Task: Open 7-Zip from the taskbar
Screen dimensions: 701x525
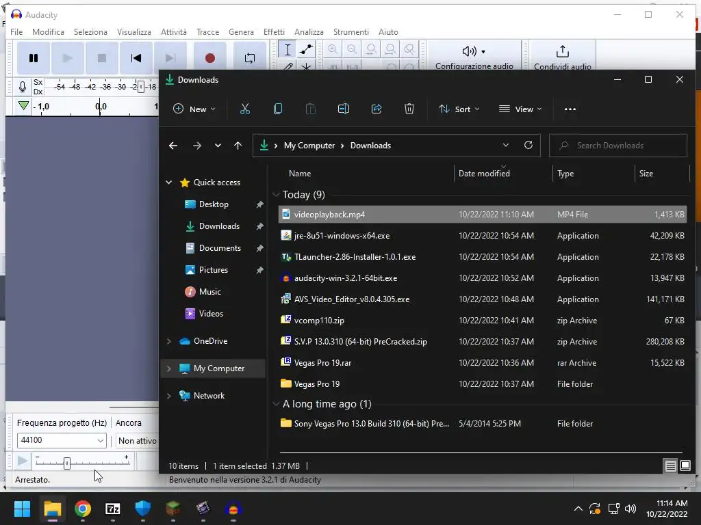Action: coord(113,509)
